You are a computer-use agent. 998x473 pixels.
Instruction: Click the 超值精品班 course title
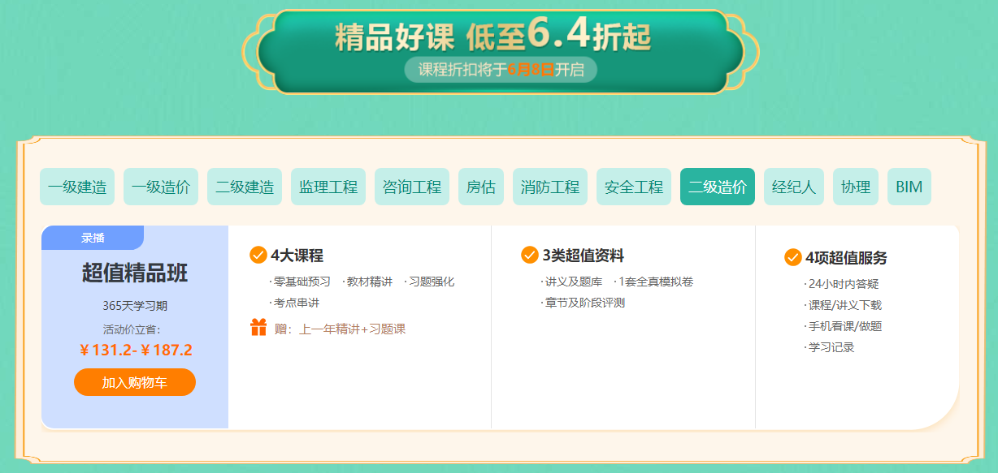(135, 273)
